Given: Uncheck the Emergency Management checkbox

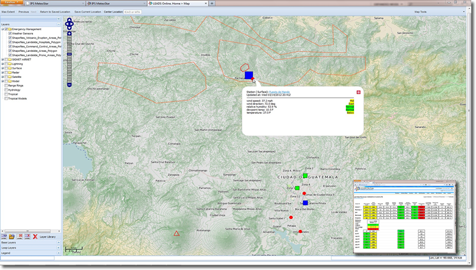Looking at the screenshot, I should pyautogui.click(x=6, y=29).
